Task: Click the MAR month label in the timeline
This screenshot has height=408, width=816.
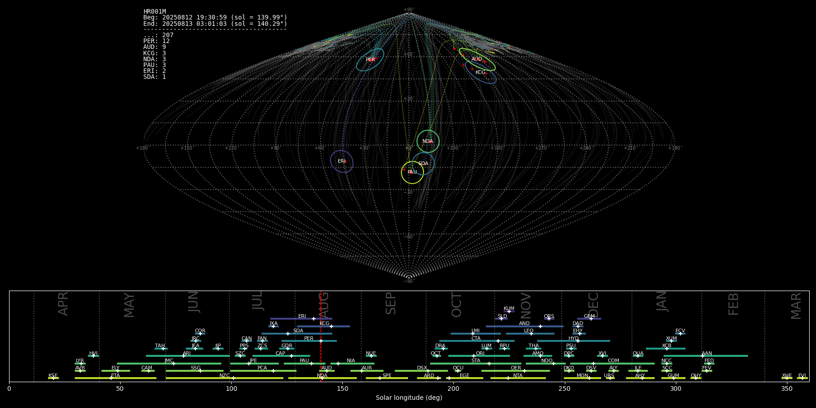Action: (797, 306)
